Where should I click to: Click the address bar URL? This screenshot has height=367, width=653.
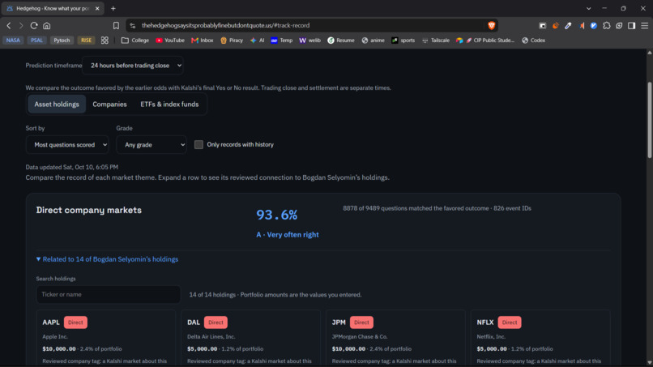coord(225,25)
